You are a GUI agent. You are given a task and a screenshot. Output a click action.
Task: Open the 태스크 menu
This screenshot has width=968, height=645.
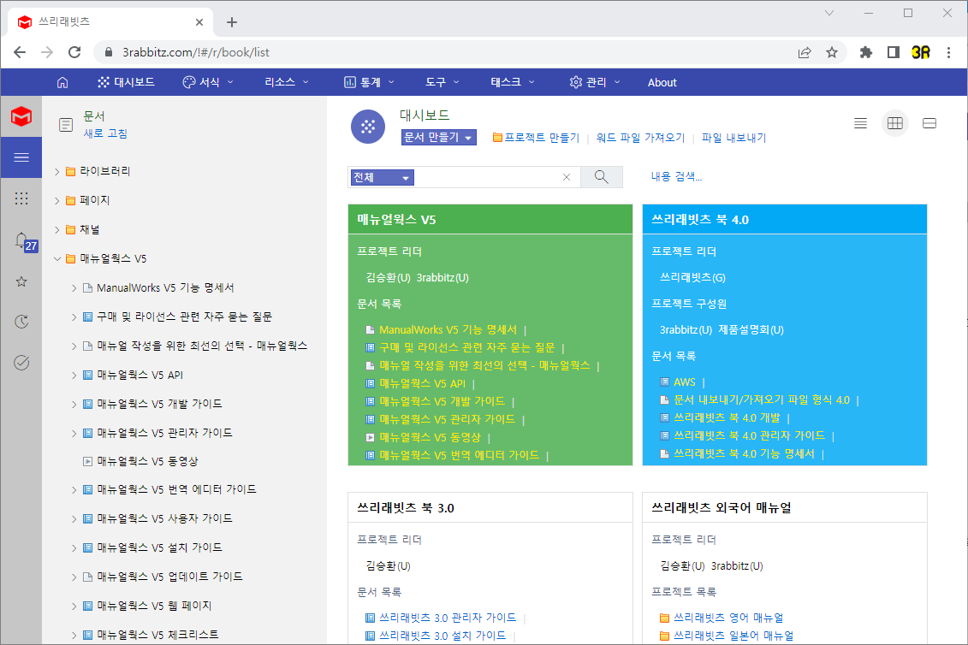513,82
